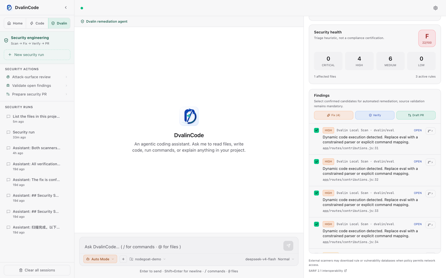The height and width of the screenshot is (278, 446).
Task: Open branch action for contributions.js:32 finding
Action: coord(430,162)
